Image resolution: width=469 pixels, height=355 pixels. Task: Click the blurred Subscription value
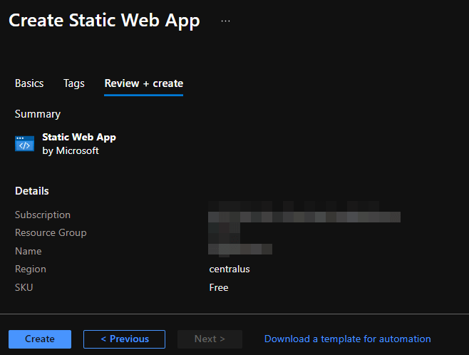pyautogui.click(x=304, y=214)
